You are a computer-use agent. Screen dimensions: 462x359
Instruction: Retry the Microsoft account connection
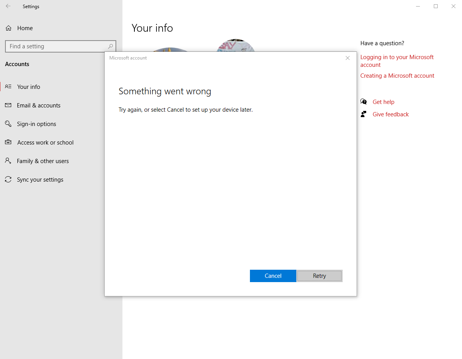coord(319,276)
